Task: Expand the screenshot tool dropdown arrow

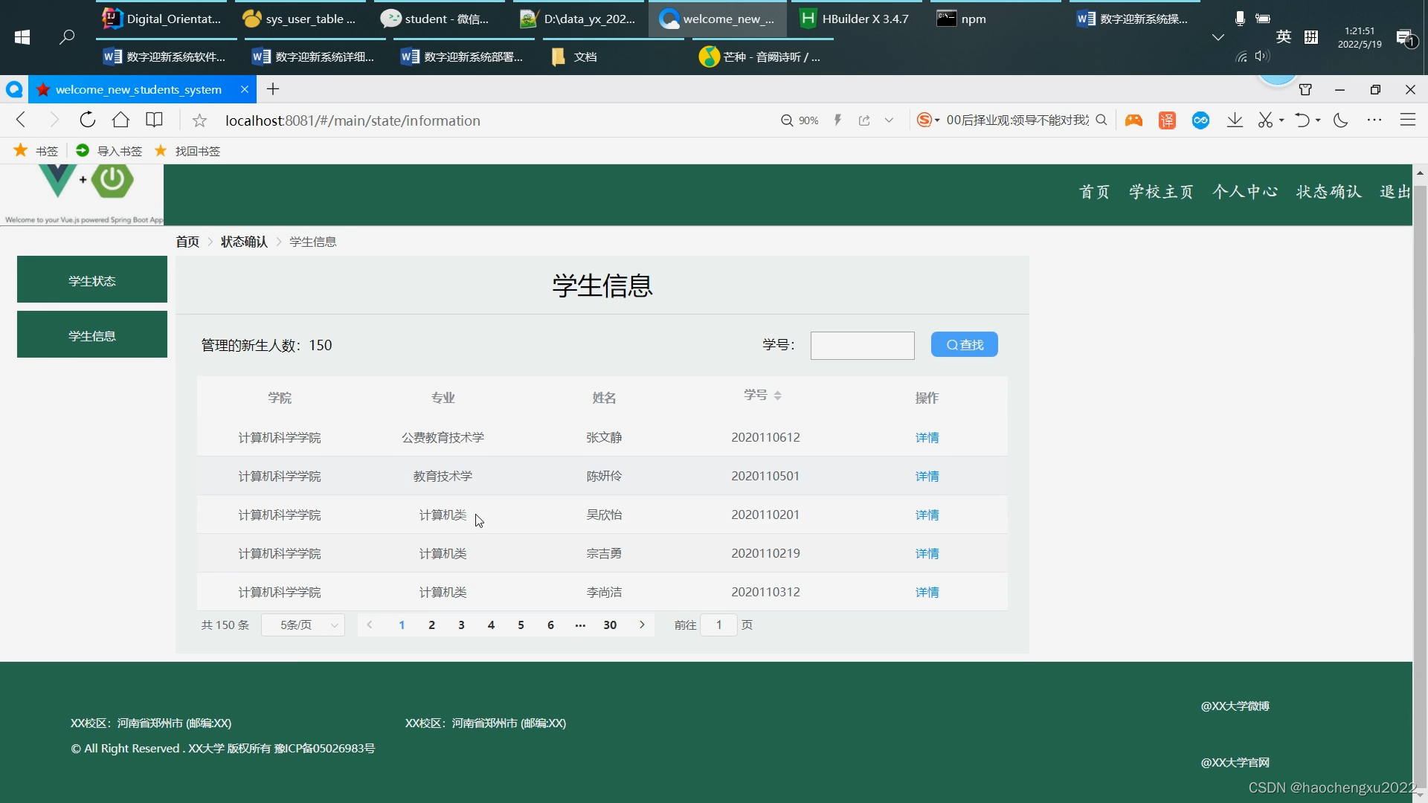Action: (1281, 120)
